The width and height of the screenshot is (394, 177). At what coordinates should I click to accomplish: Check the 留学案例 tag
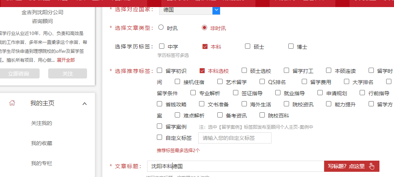(159, 126)
